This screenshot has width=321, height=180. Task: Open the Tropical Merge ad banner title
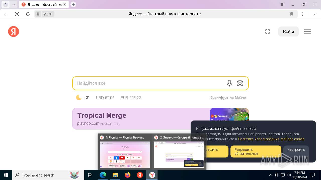coord(102,115)
